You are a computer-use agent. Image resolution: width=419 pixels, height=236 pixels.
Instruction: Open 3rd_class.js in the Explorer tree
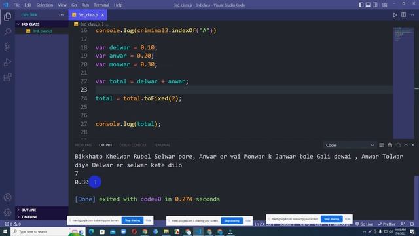(43, 31)
